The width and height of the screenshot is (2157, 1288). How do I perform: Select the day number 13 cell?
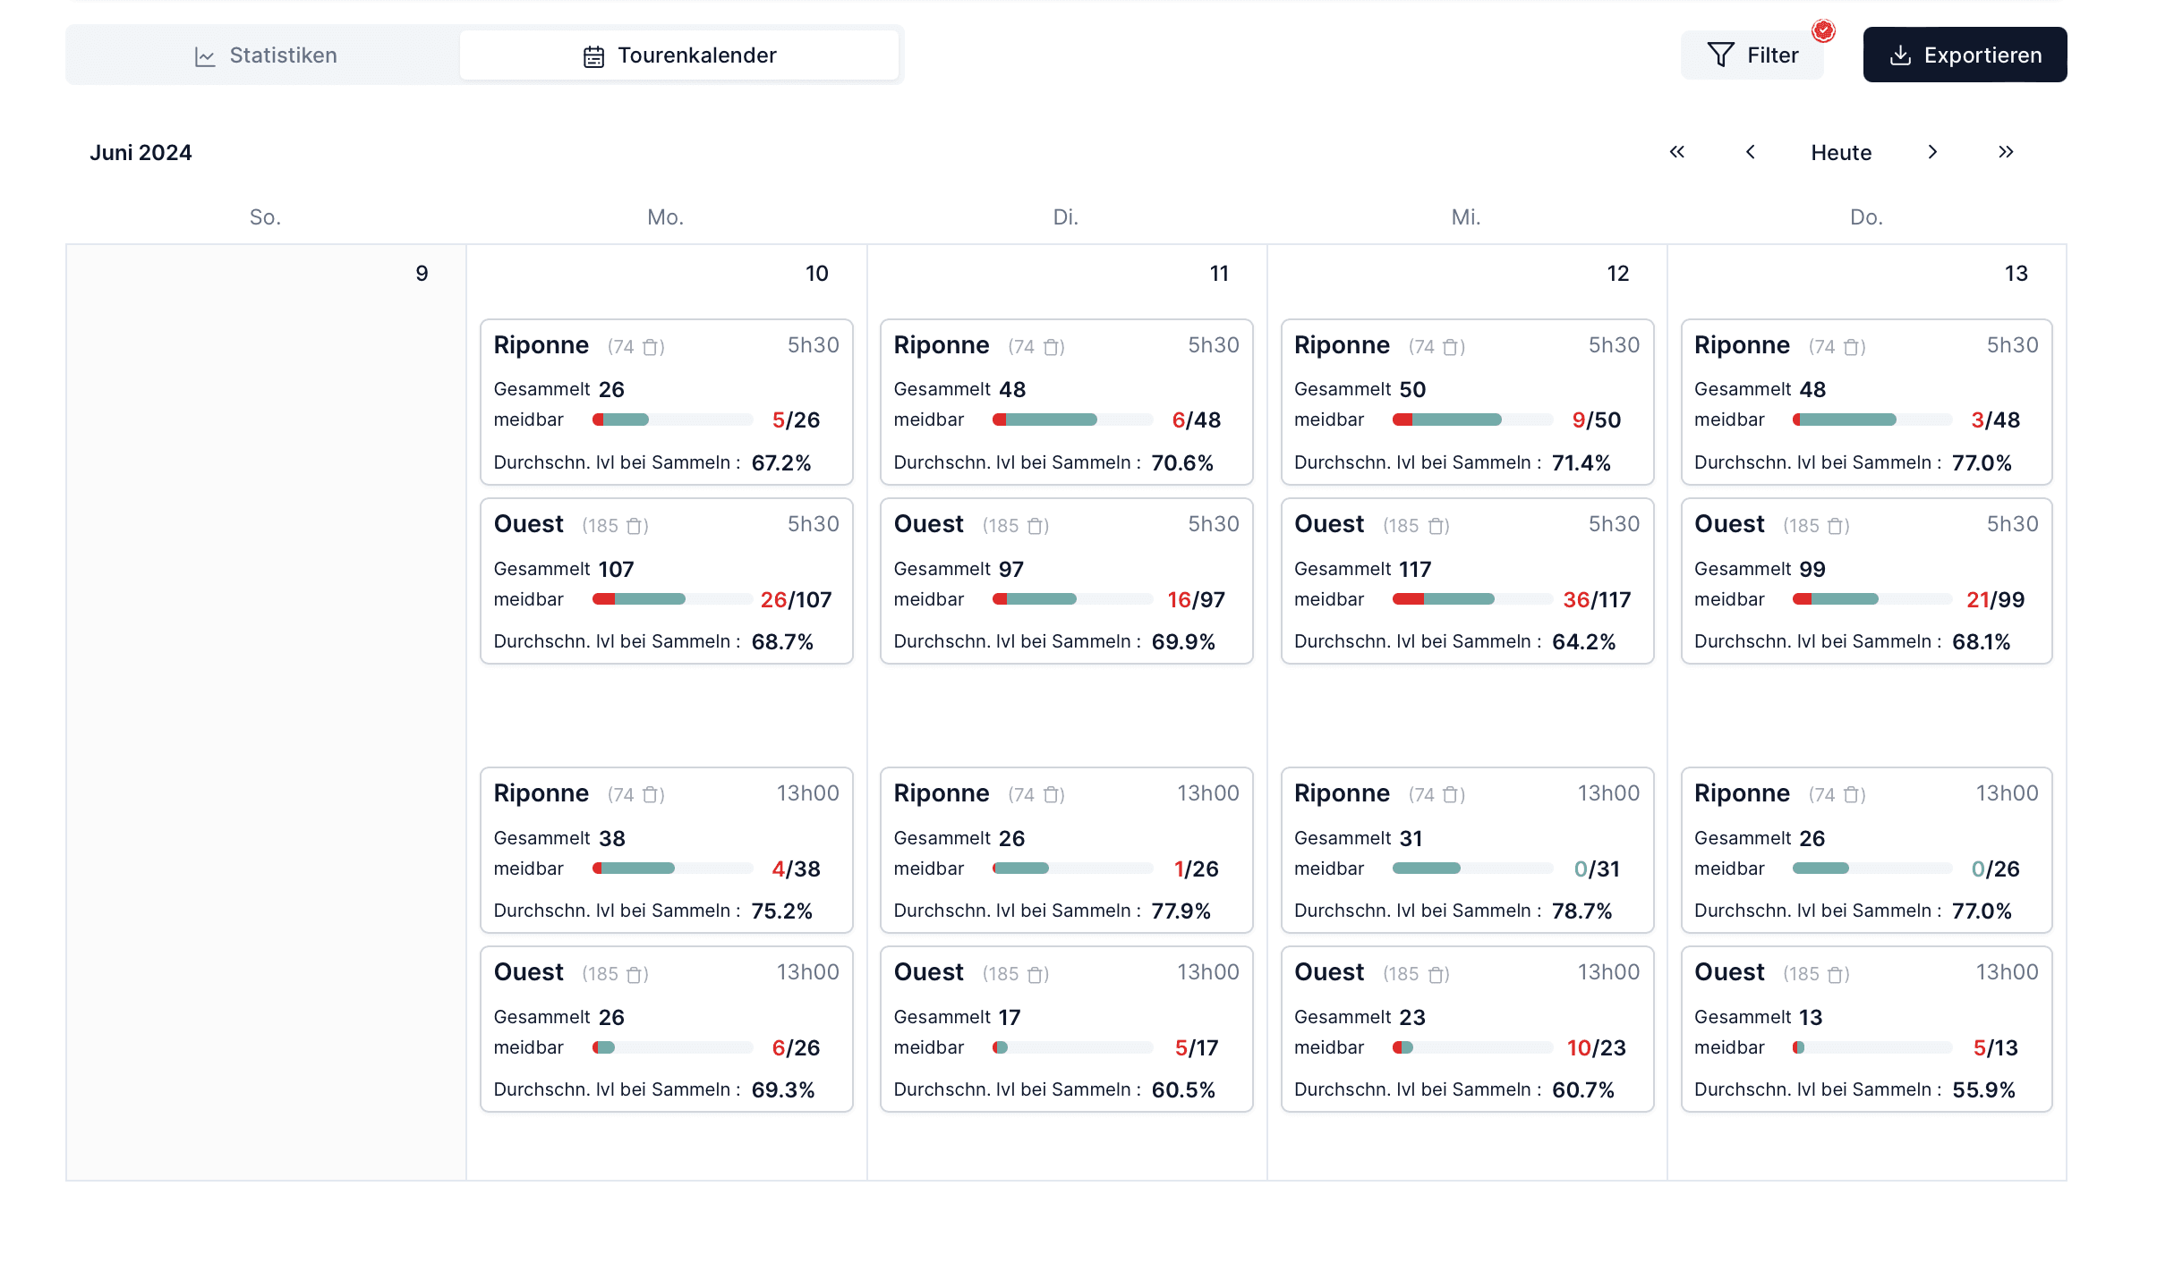2016,274
